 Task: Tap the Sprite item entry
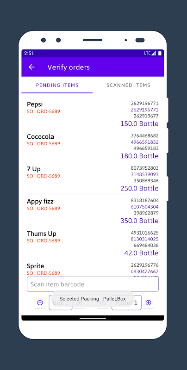click(x=93, y=268)
